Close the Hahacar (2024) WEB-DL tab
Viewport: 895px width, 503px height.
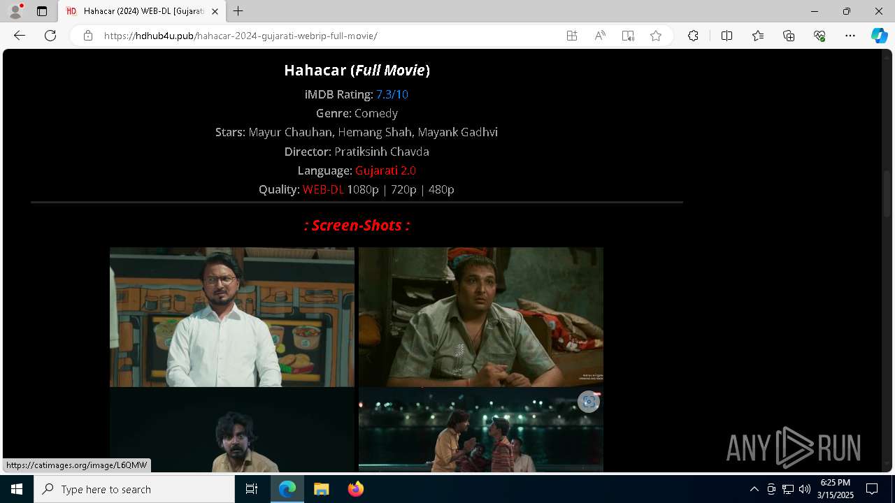pos(215,11)
